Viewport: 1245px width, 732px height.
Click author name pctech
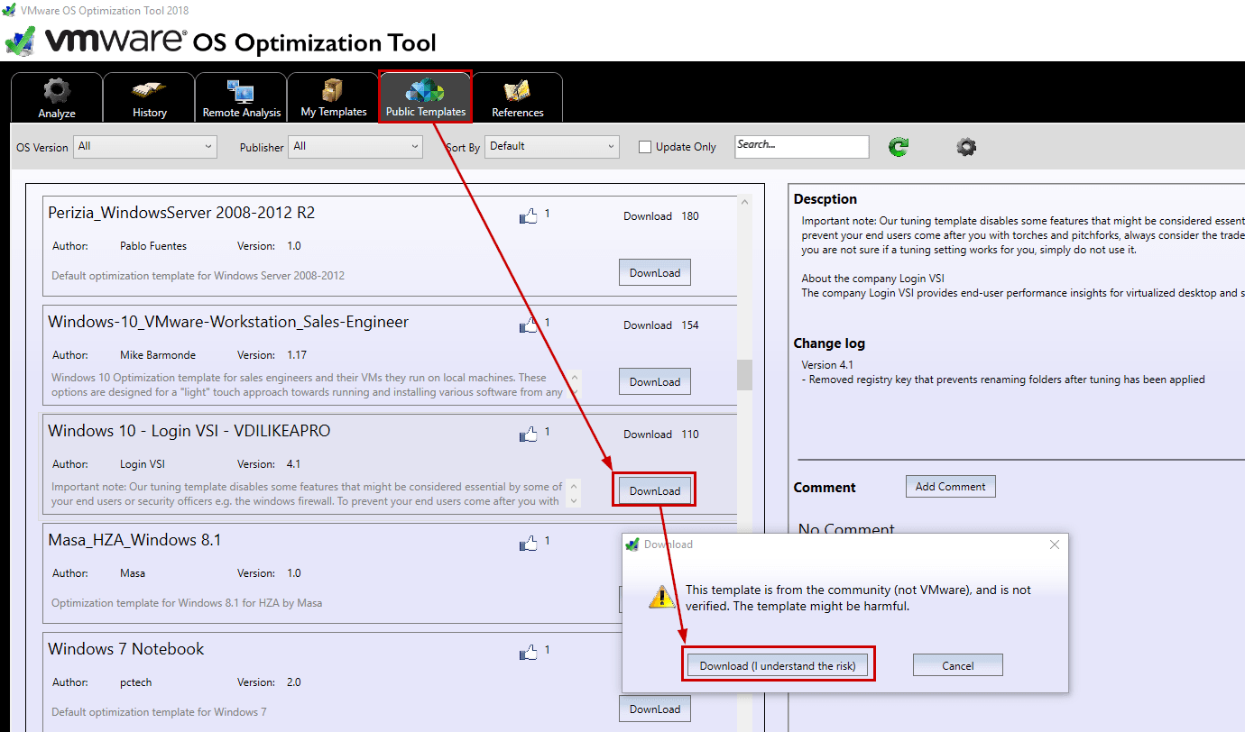tap(136, 682)
